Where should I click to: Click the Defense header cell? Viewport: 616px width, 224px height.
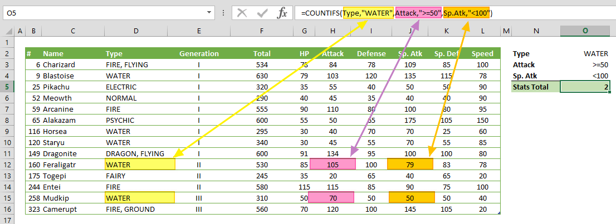coord(371,54)
